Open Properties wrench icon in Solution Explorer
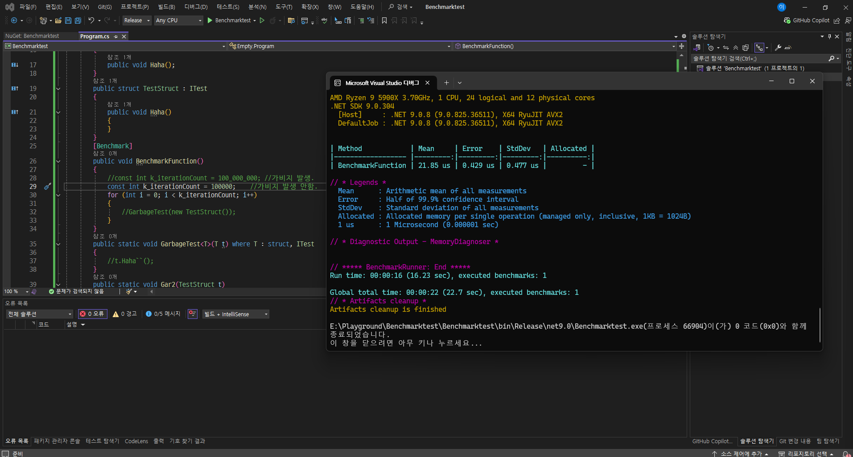The width and height of the screenshot is (853, 457). click(x=778, y=48)
